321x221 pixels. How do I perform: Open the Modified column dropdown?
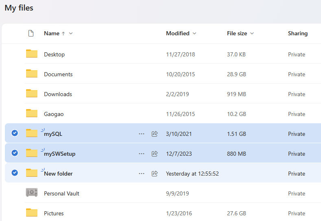[x=194, y=34]
